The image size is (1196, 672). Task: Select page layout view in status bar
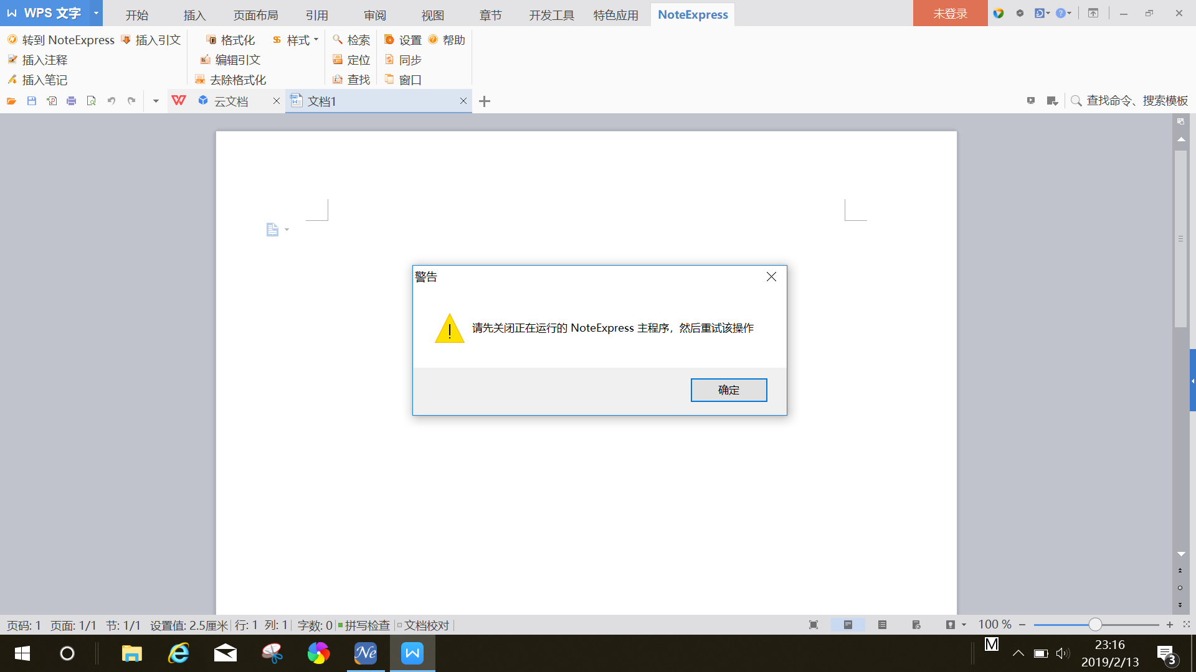pyautogui.click(x=848, y=625)
